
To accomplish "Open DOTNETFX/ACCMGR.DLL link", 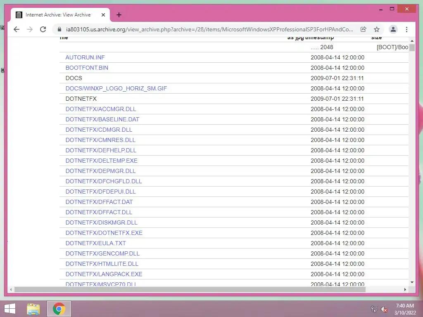I will pyautogui.click(x=101, y=109).
